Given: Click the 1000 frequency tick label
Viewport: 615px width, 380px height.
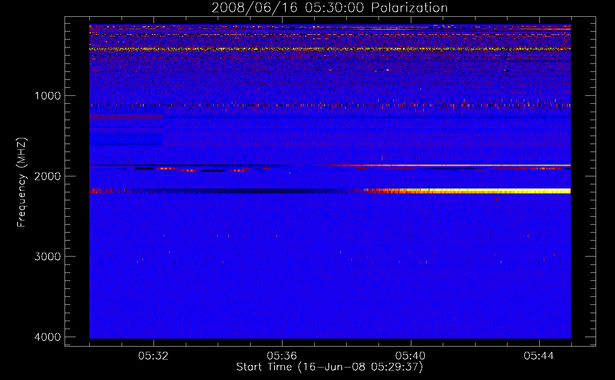Looking at the screenshot, I should tap(48, 96).
